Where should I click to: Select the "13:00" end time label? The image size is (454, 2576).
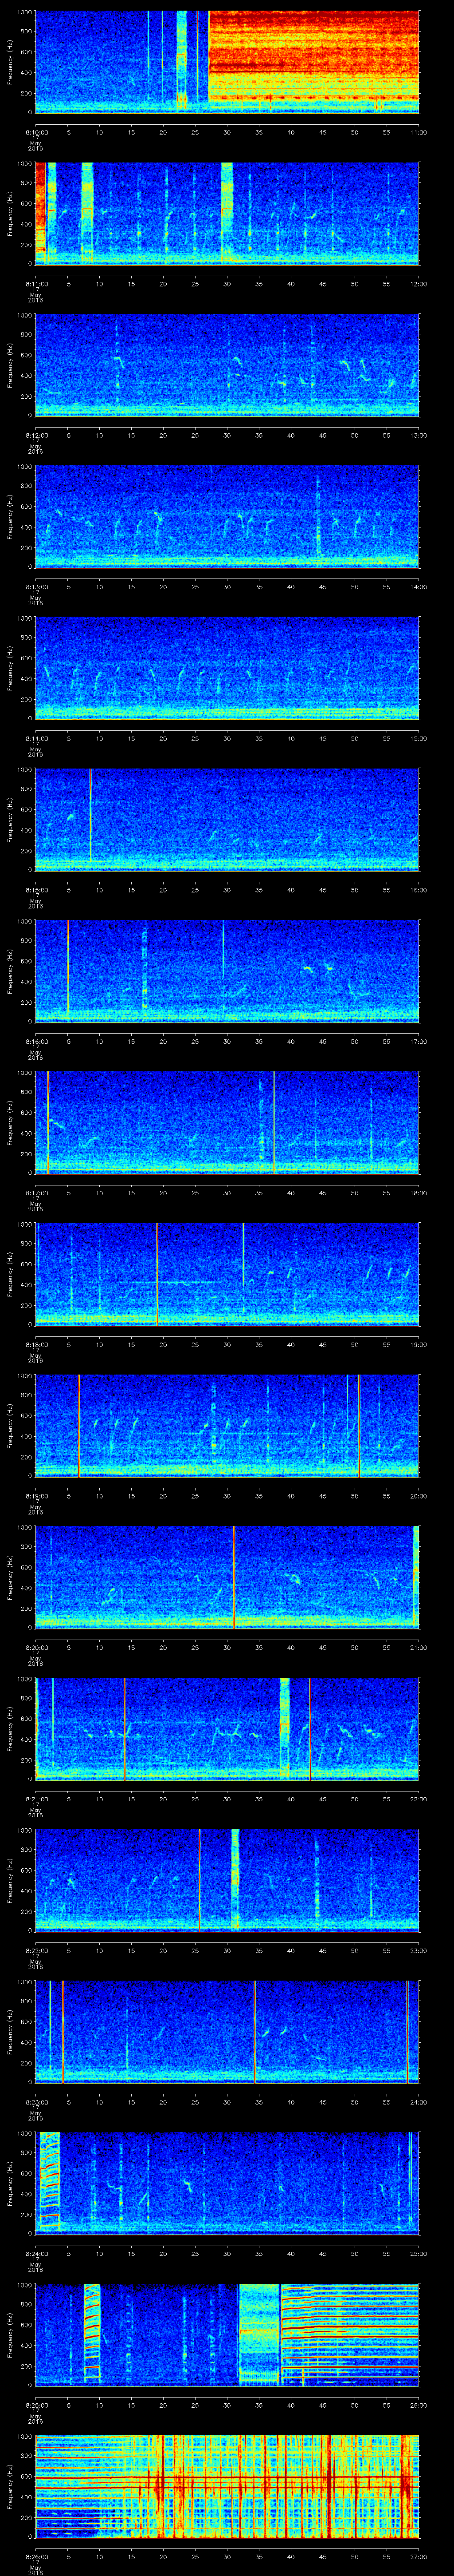click(418, 435)
